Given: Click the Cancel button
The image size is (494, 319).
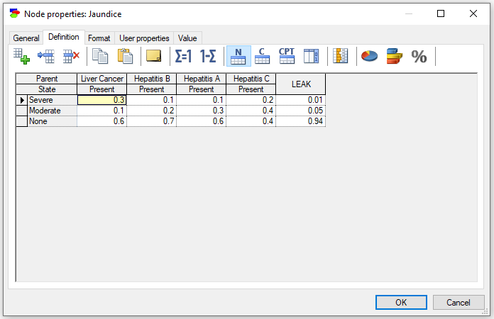Looking at the screenshot, I should click(x=459, y=302).
